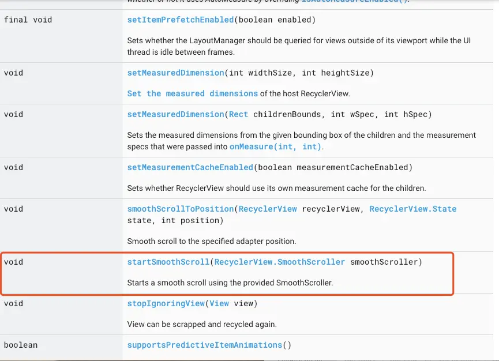Click 'View can be scrapped and recycled again' text

point(202,324)
